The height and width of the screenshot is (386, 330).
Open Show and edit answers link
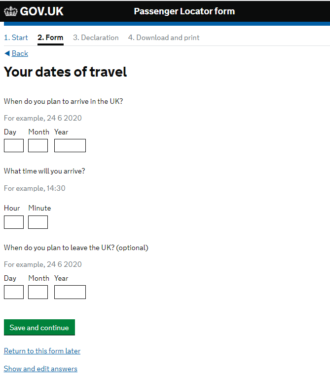40,369
